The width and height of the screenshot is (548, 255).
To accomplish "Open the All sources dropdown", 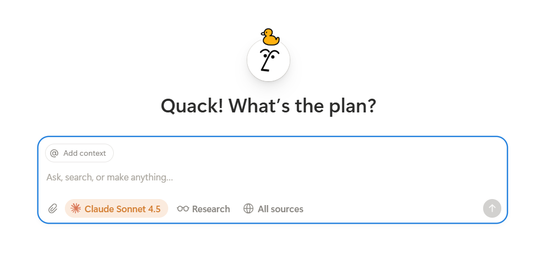I will 273,209.
